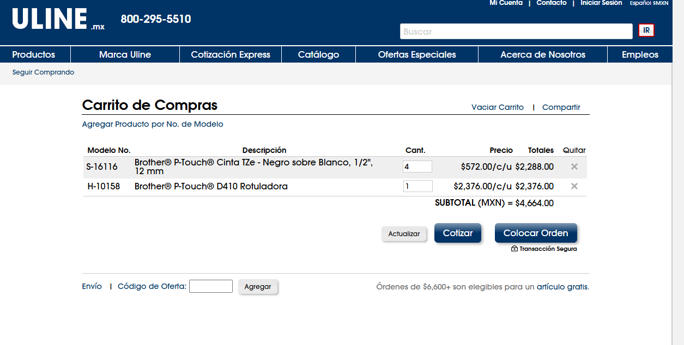Open Ofertas Especiales
Image resolution: width=684 pixels, height=345 pixels.
pyautogui.click(x=417, y=54)
